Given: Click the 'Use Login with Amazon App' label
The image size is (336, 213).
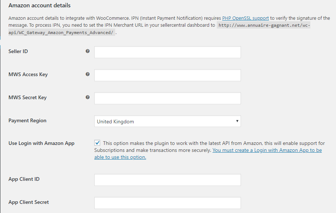Looking at the screenshot, I should pos(41,143).
